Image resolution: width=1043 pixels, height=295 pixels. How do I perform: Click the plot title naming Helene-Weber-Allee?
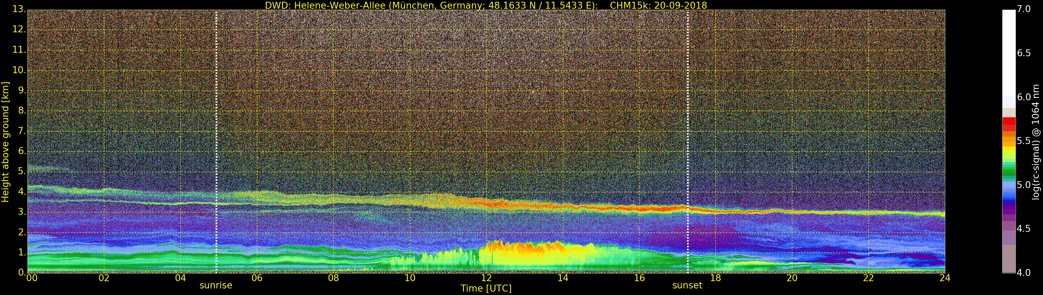(486, 5)
